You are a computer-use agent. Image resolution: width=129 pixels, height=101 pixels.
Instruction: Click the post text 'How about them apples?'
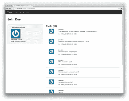(66, 82)
